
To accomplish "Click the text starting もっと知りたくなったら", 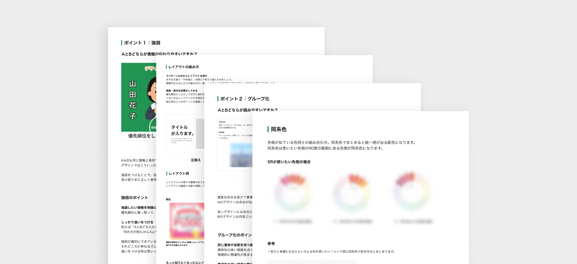I will [x=185, y=263].
